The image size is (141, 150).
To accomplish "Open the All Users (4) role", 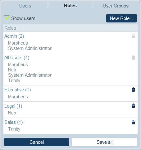I will click(17, 58).
